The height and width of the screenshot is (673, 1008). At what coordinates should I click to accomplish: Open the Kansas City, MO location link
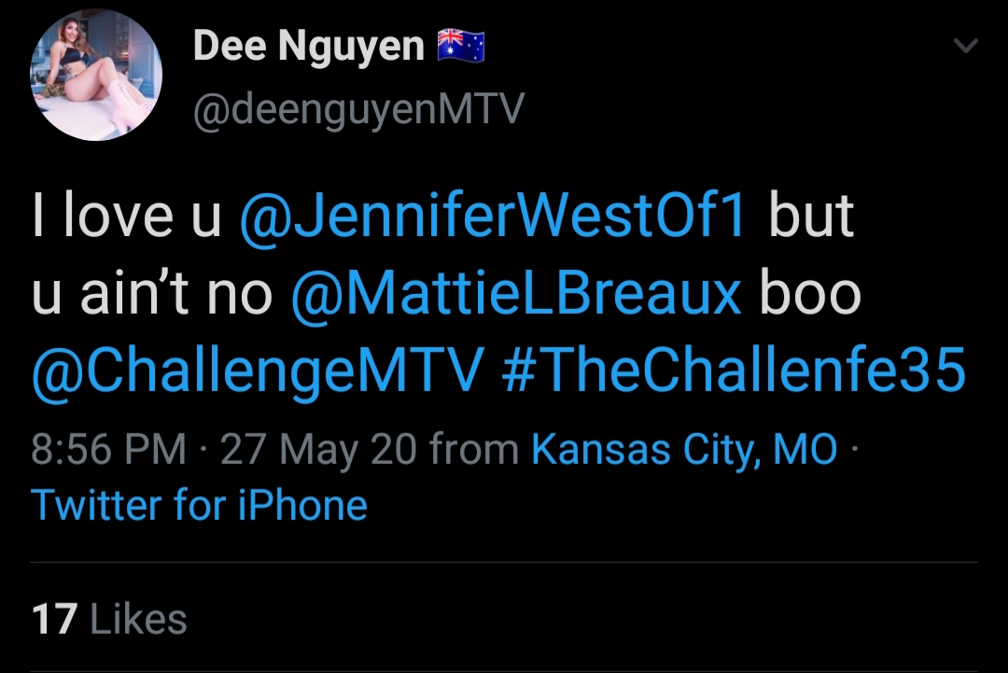click(685, 449)
